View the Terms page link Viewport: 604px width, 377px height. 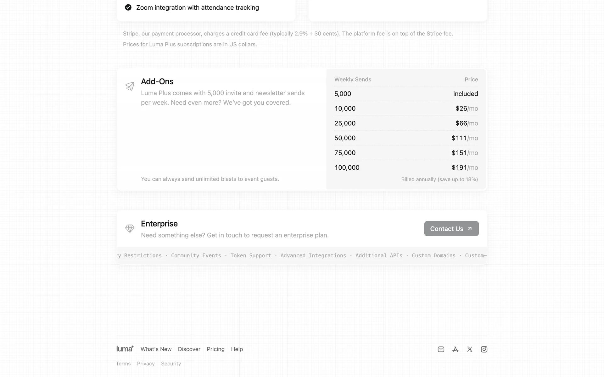coord(123,363)
